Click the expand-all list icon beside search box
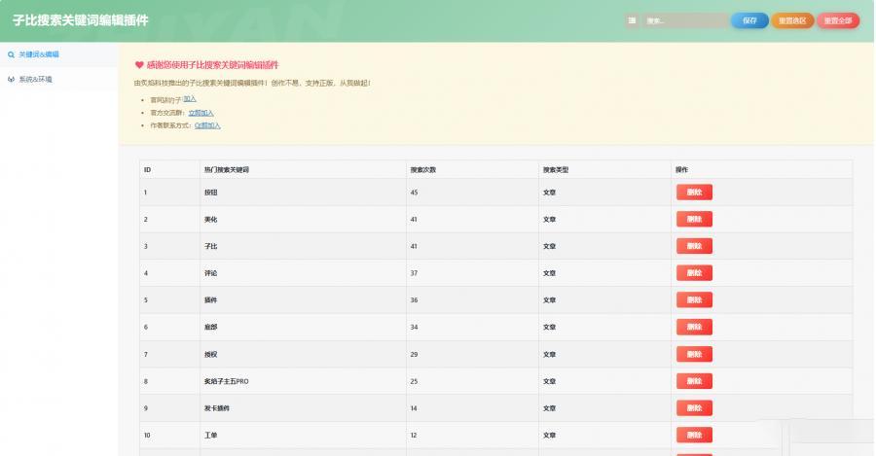This screenshot has height=456, width=876. pos(633,20)
